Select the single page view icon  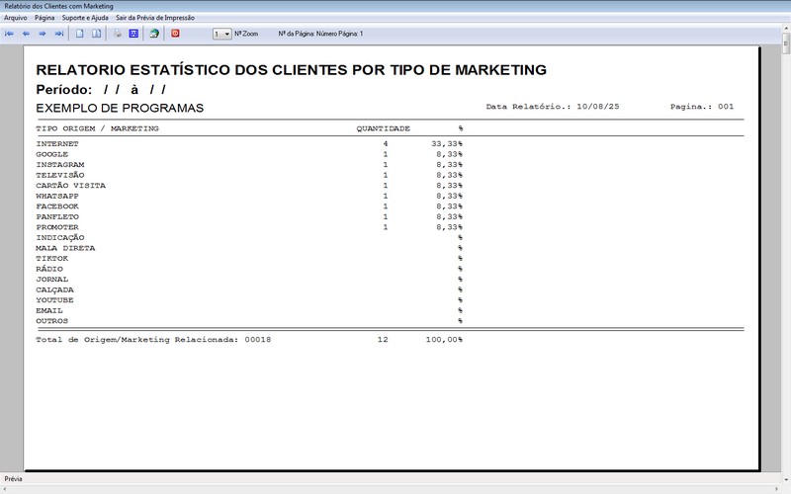[80, 34]
